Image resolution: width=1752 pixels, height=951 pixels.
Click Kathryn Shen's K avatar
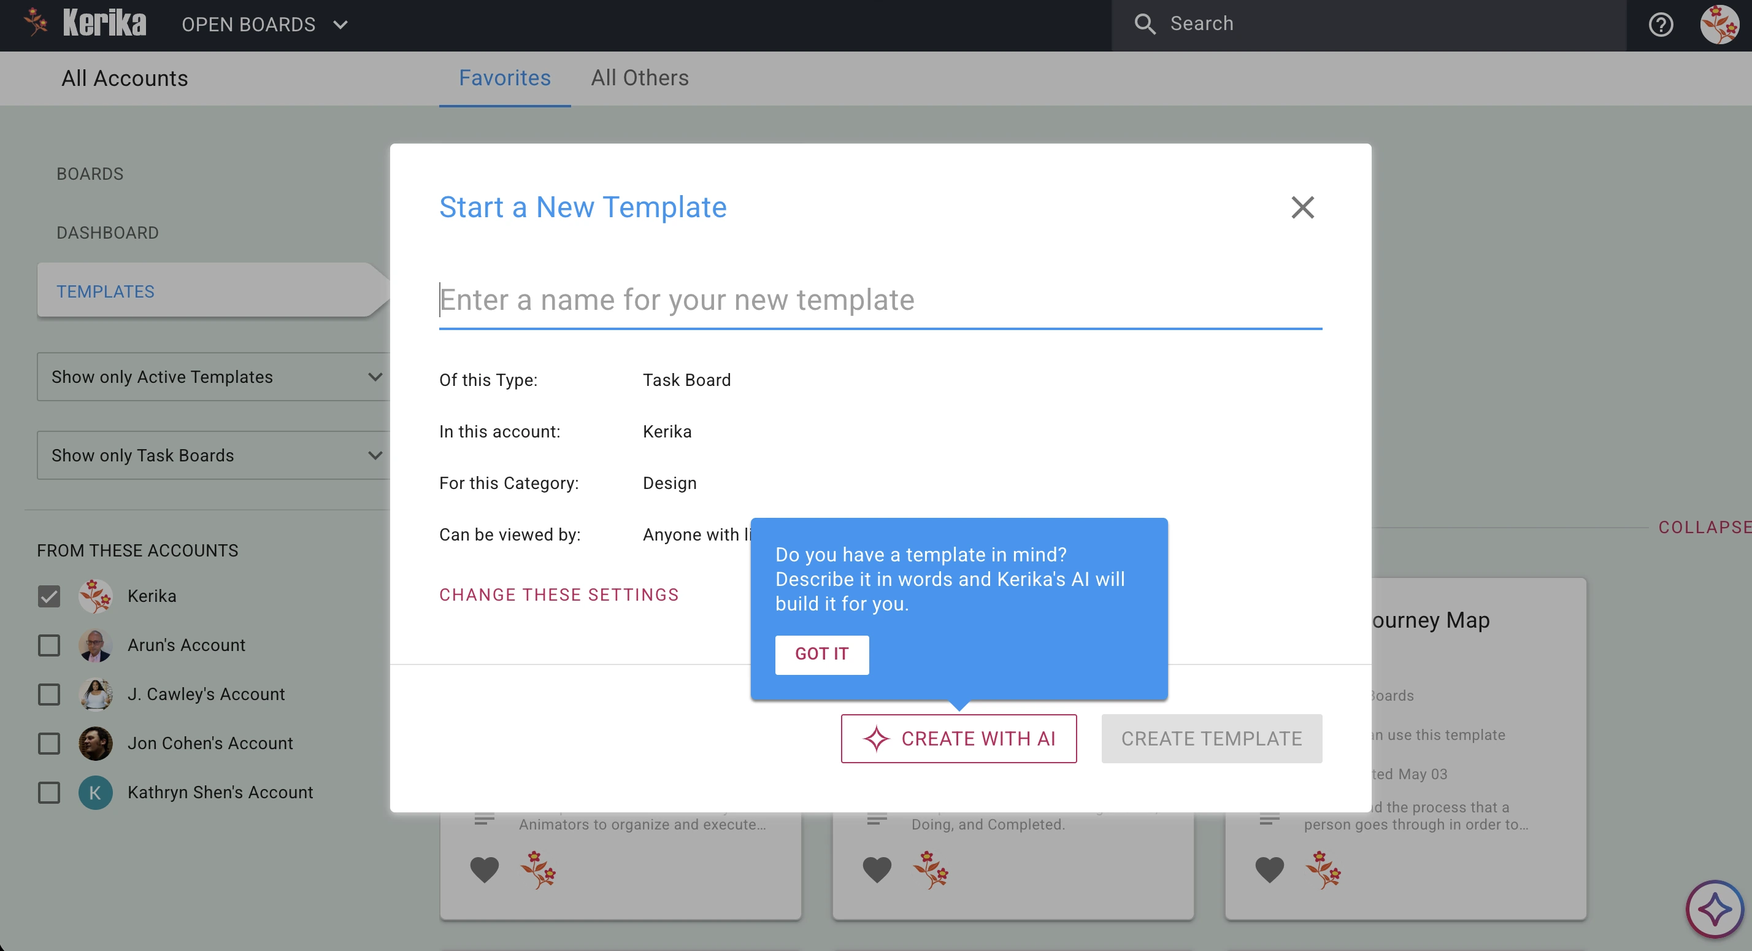pos(95,793)
